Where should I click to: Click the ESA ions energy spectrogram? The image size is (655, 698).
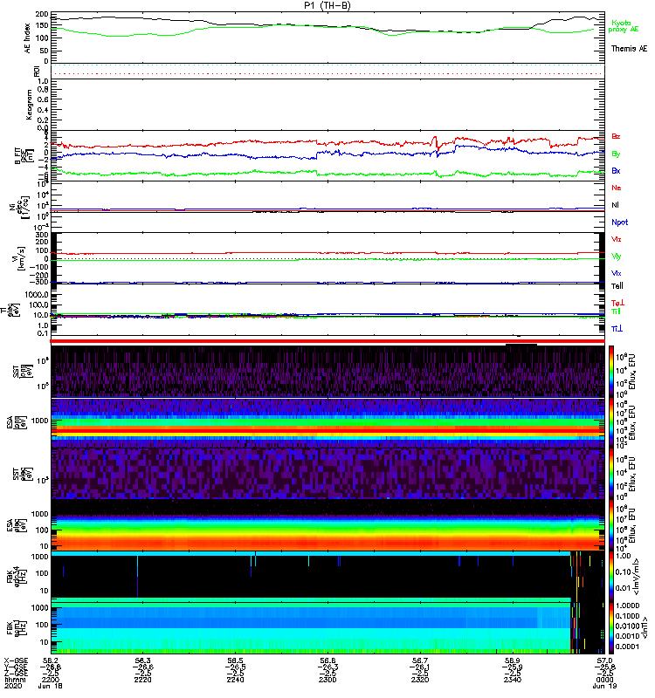click(327, 423)
